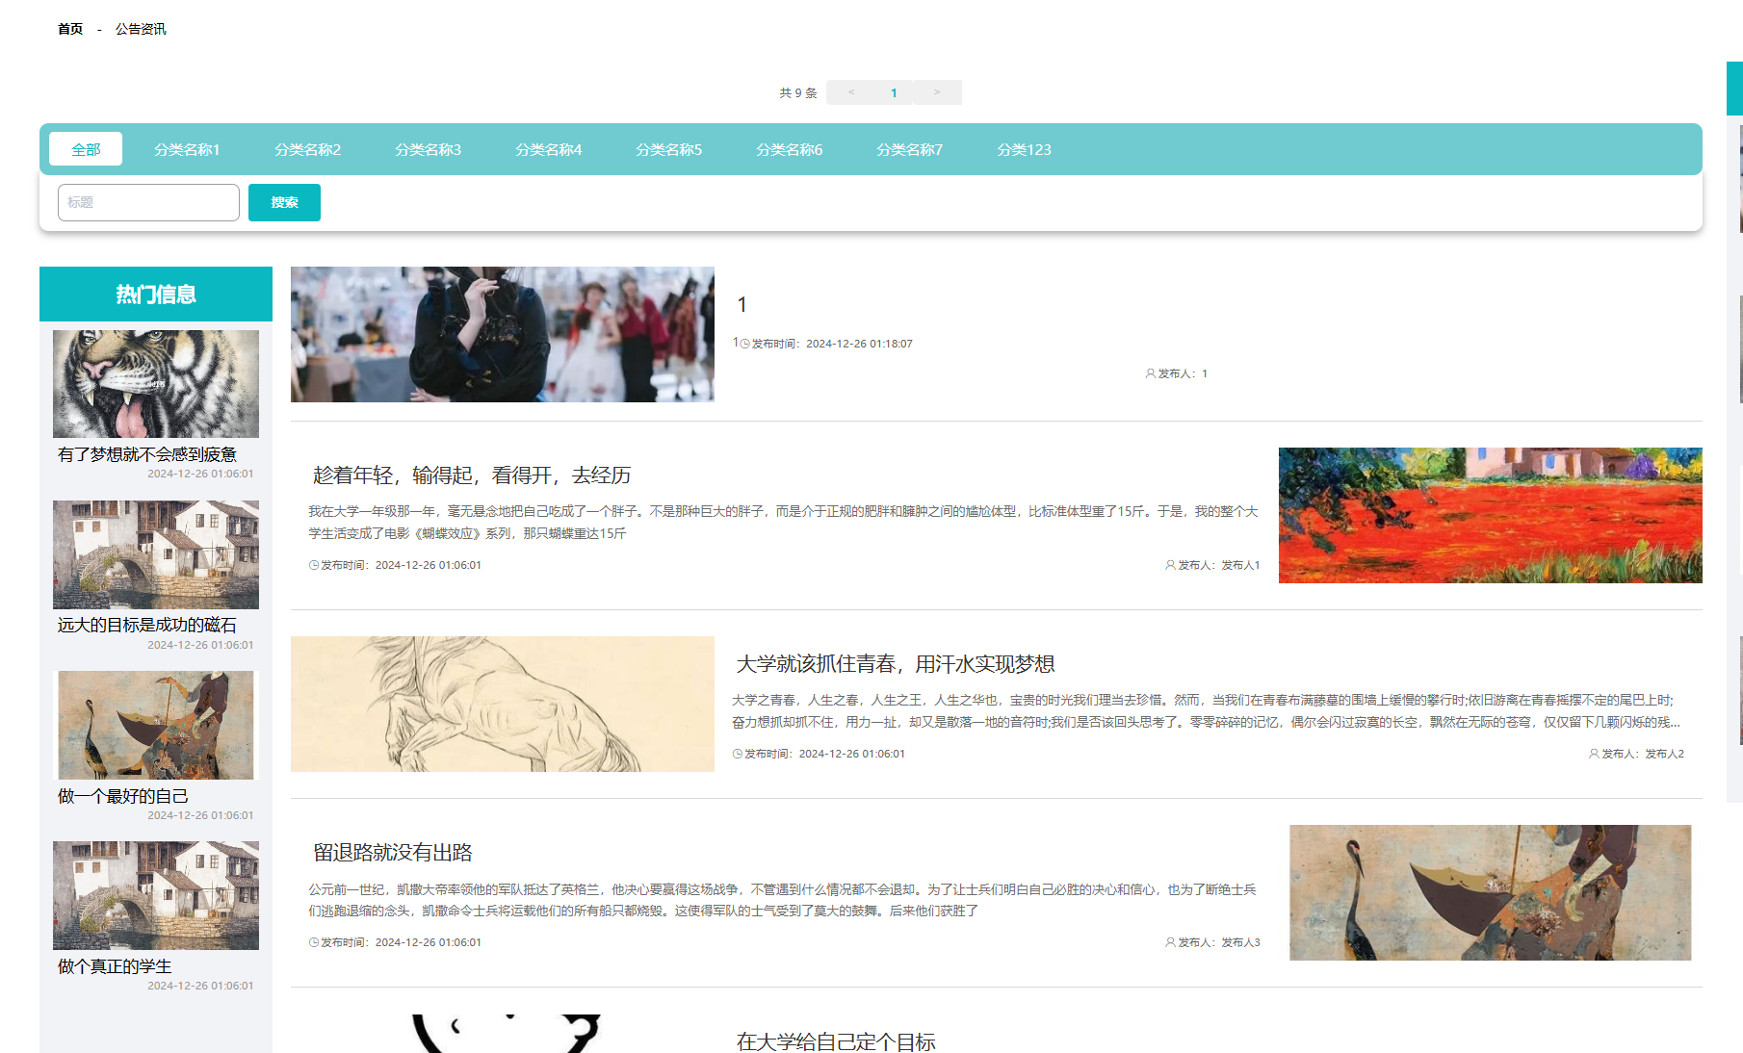Image resolution: width=1743 pixels, height=1053 pixels.
Task: Go to 首页 in the breadcrumb
Action: click(70, 29)
